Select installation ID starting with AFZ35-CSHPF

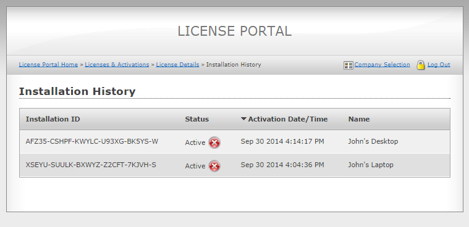pyautogui.click(x=92, y=141)
